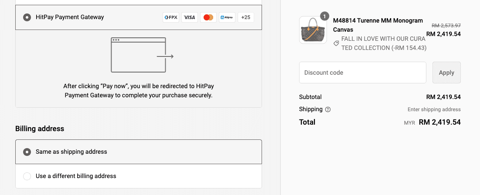Click the Enter shipping address text
The width and height of the screenshot is (480, 195).
click(x=434, y=109)
